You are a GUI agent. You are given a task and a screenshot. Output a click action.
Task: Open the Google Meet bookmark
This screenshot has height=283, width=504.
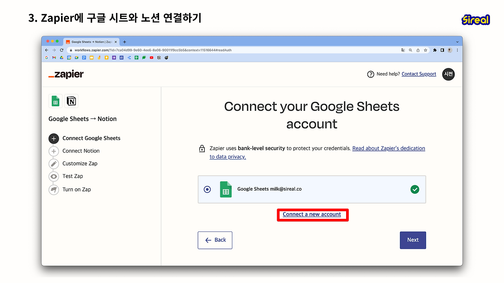coord(76,58)
